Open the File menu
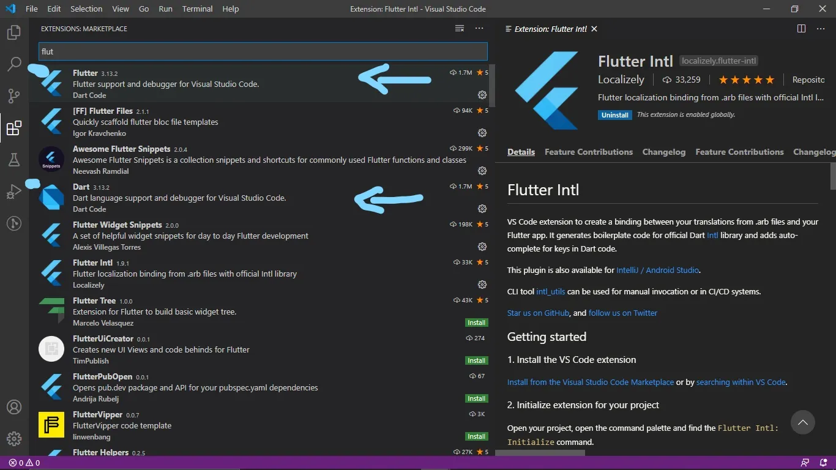836x470 pixels. tap(32, 9)
